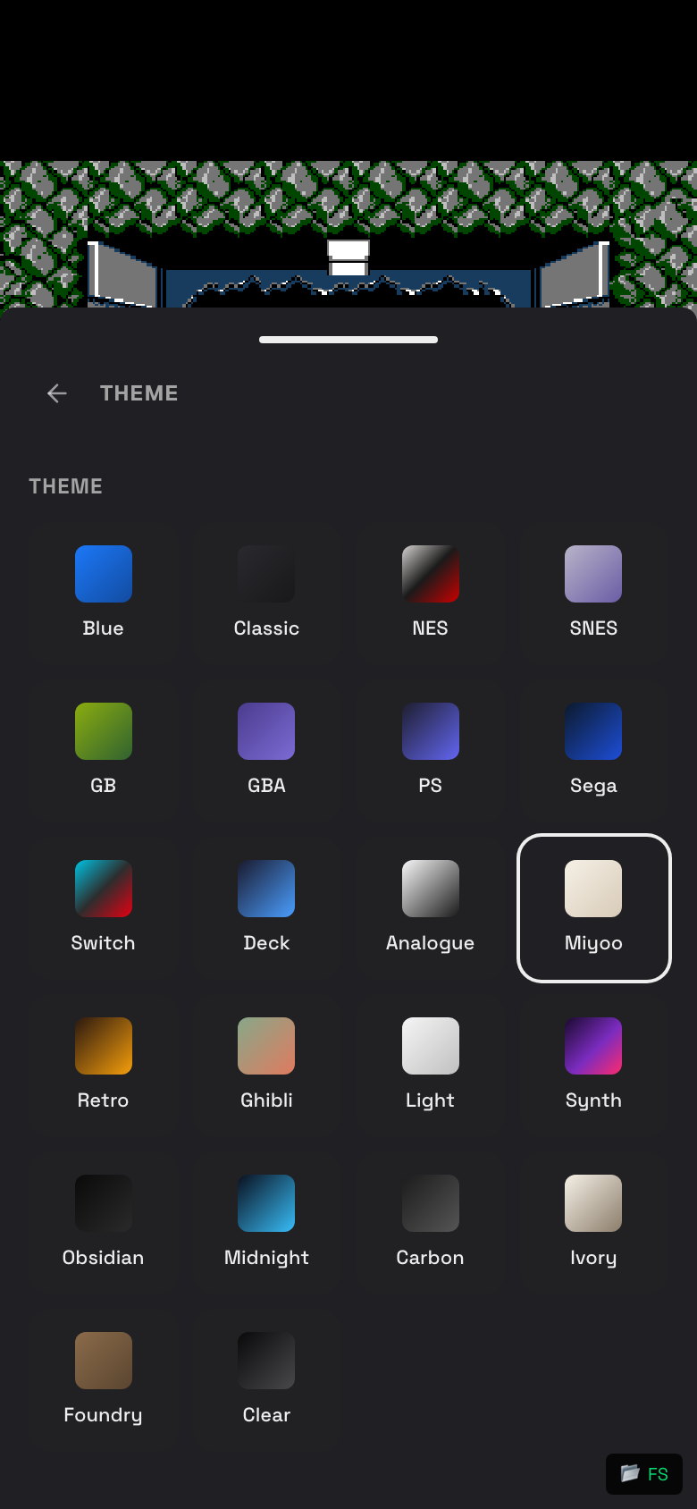Click the selected Miyoo theme tile
This screenshot has width=697, height=1509.
click(593, 907)
